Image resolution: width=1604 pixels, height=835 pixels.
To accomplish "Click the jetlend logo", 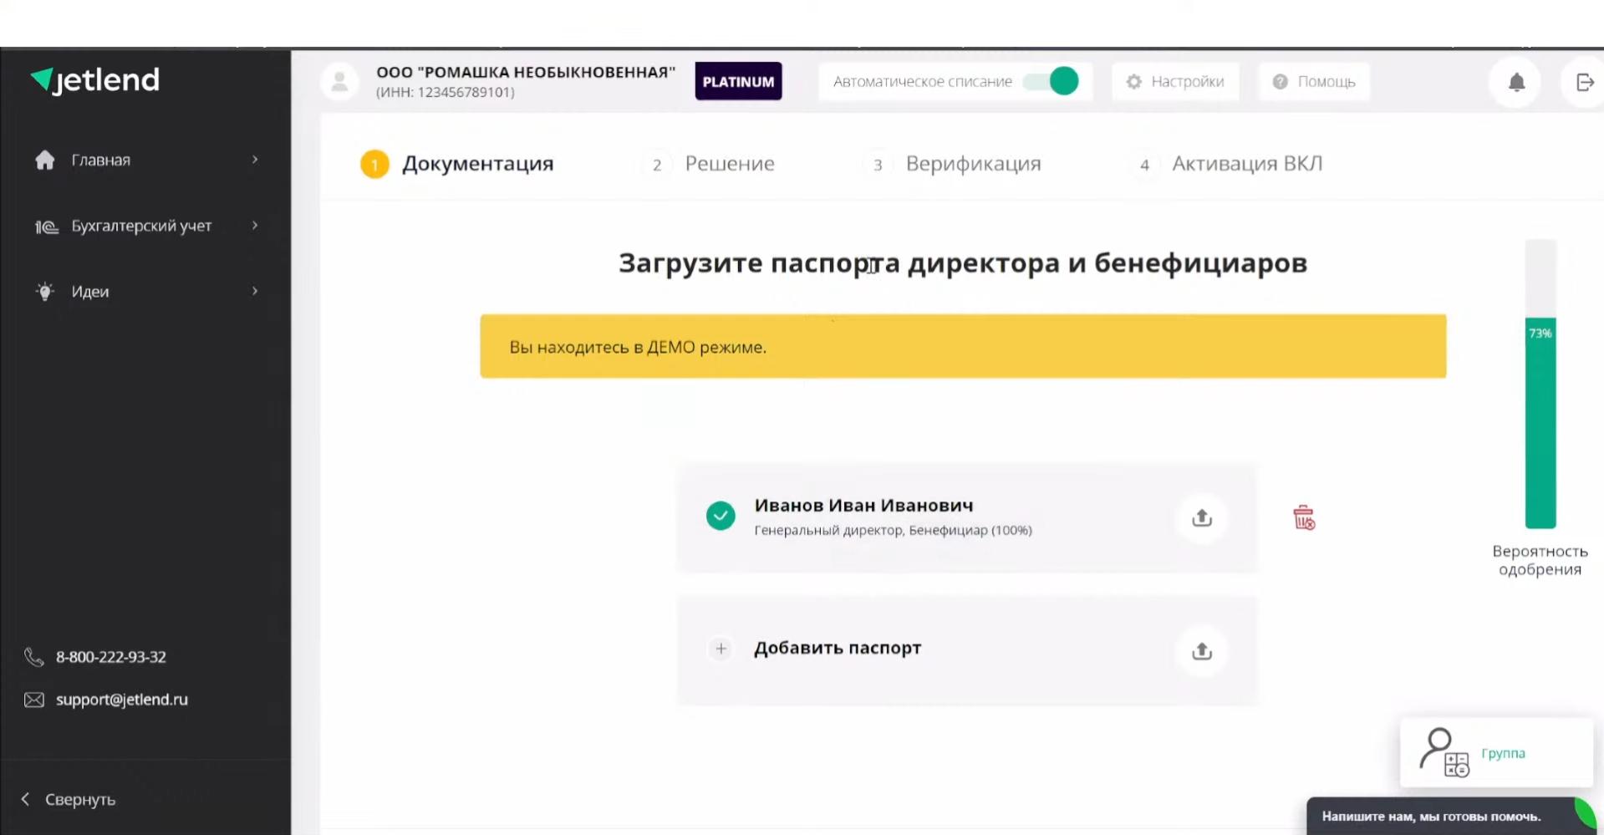I will pos(94,80).
